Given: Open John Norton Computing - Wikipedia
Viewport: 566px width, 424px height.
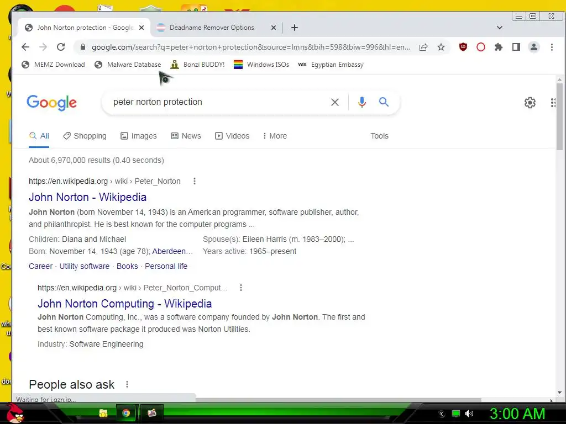Looking at the screenshot, I should coord(125,304).
